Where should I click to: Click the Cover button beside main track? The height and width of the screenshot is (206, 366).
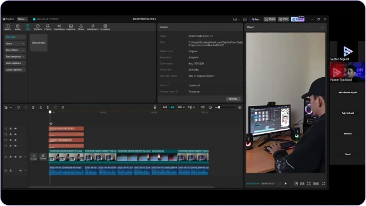(x=43, y=157)
